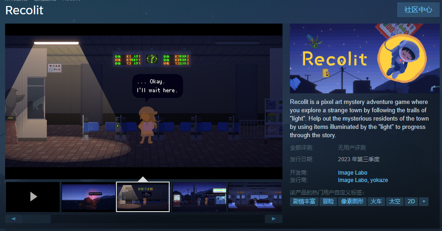Image resolution: width=442 pixels, height=231 pixels.
Task: Expand more tags with the plus button
Action: pos(424,201)
